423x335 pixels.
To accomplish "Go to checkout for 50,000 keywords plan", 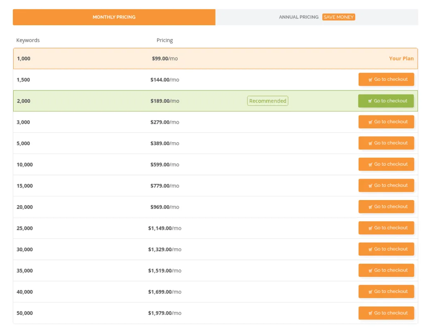I will pyautogui.click(x=386, y=313).
